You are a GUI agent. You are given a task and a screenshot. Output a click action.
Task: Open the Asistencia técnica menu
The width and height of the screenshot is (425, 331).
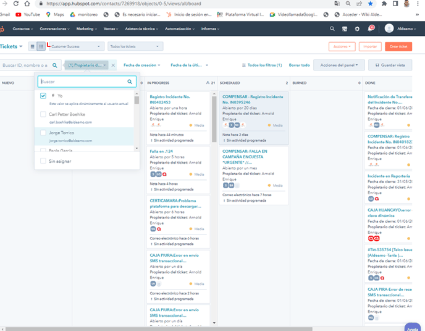click(x=141, y=29)
